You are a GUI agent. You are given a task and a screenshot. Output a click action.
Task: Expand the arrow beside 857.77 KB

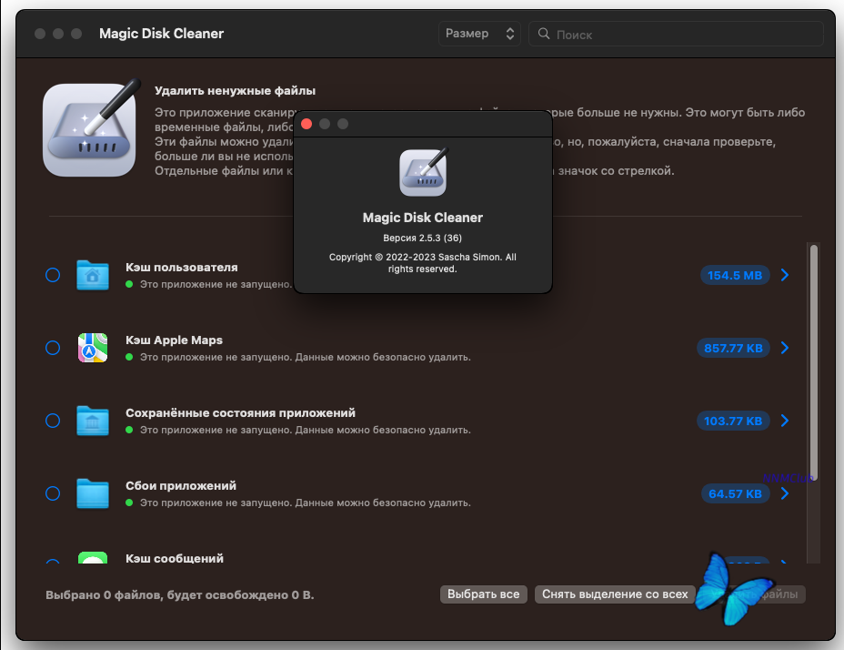tap(784, 348)
